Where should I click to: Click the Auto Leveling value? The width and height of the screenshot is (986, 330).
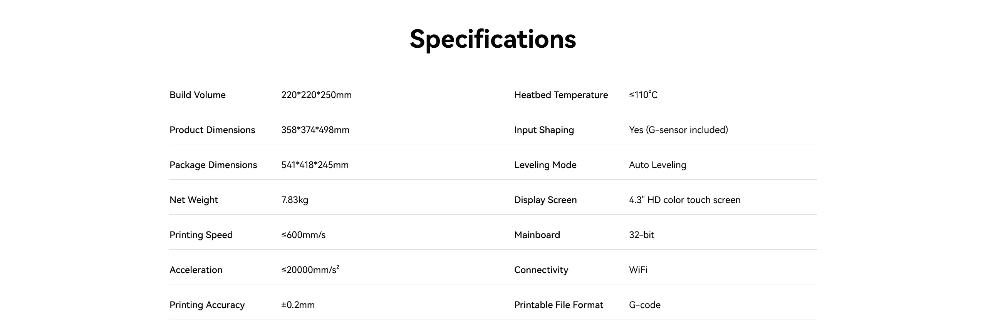(x=657, y=165)
